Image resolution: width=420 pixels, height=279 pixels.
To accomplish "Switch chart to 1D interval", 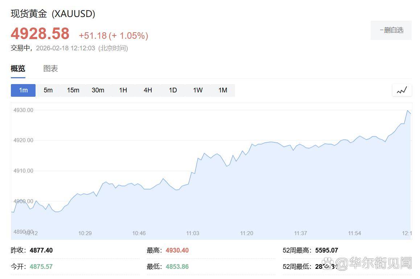I will [173, 90].
